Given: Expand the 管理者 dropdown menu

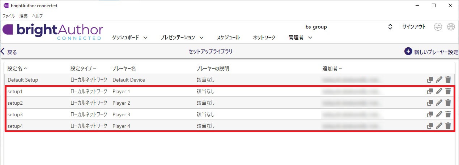Looking at the screenshot, I should [300, 38].
